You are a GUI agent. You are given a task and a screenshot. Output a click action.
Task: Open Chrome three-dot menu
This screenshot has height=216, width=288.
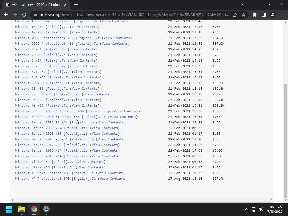pyautogui.click(x=282, y=15)
